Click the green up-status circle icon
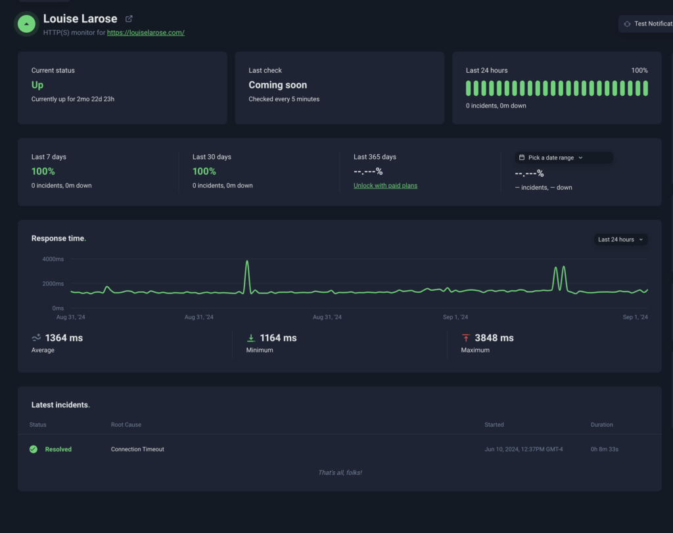The width and height of the screenshot is (673, 533). [26, 24]
